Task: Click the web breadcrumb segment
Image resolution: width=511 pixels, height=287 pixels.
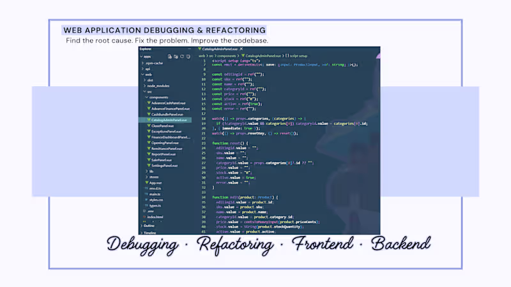Action: [x=202, y=56]
